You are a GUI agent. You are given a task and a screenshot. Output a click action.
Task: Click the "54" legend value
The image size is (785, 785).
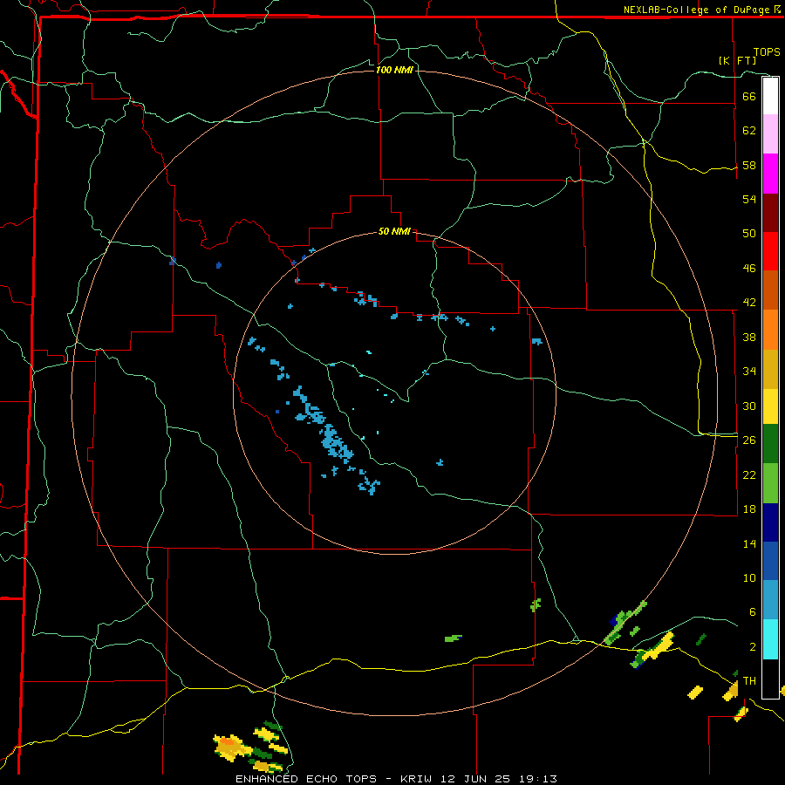(x=749, y=199)
